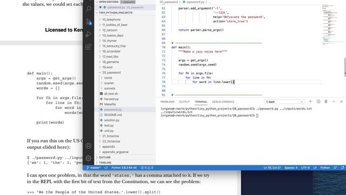Open the Source Control view
This screenshot has height=195, width=346.
(89, 22)
